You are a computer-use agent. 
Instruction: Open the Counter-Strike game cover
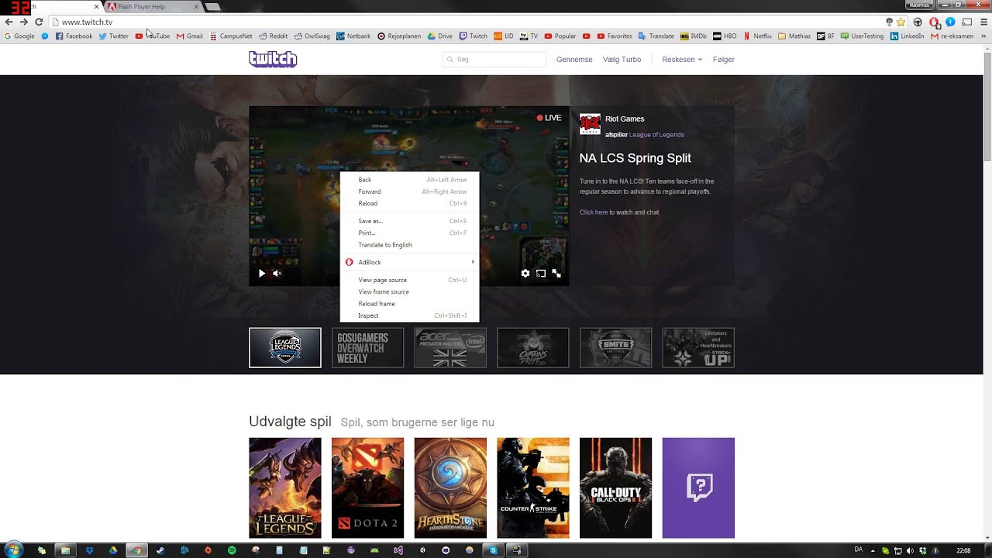click(533, 488)
